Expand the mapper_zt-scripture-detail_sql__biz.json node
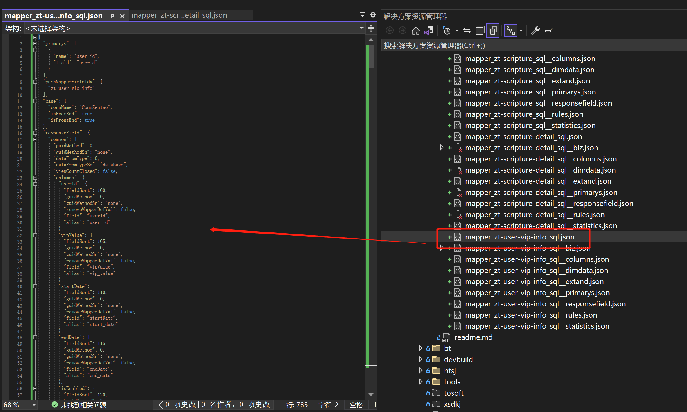687x412 pixels. 442,148
